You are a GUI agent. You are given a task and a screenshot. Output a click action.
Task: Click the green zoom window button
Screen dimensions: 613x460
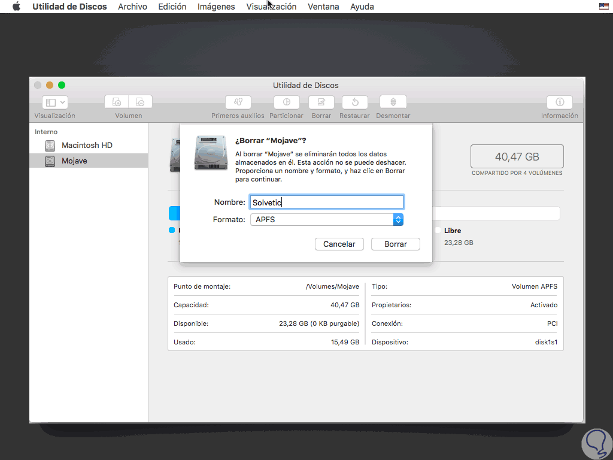(62, 85)
